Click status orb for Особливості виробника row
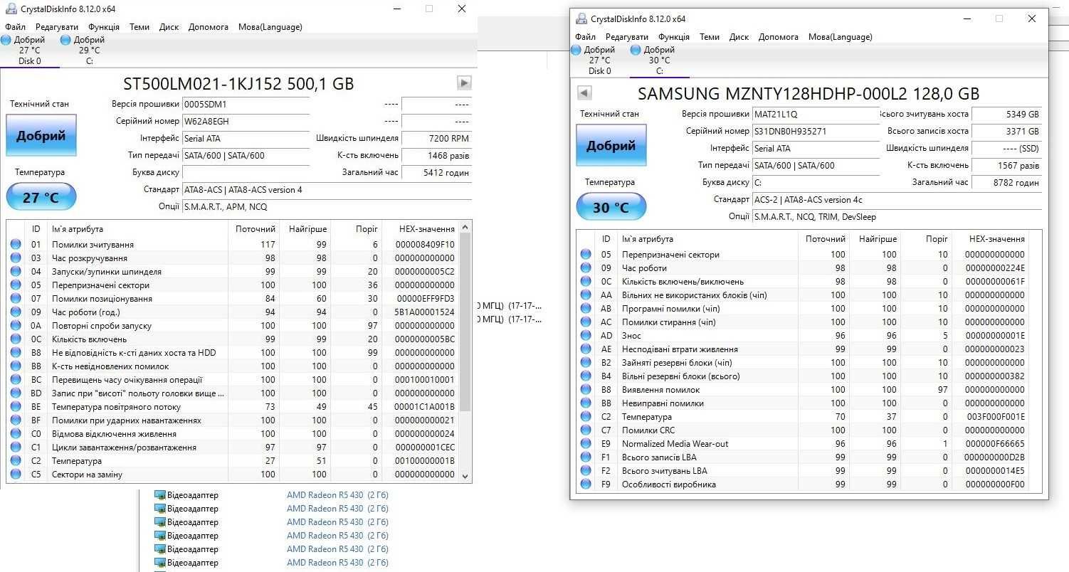 point(586,484)
